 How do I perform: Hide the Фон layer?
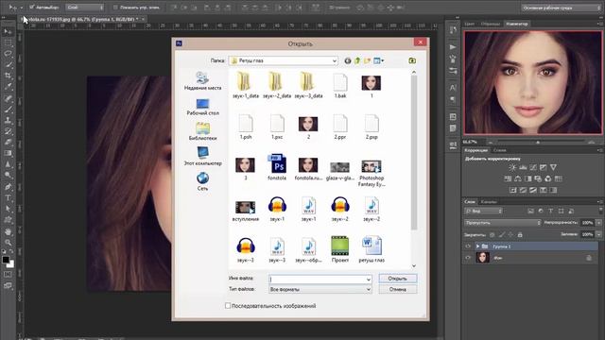[x=468, y=258]
